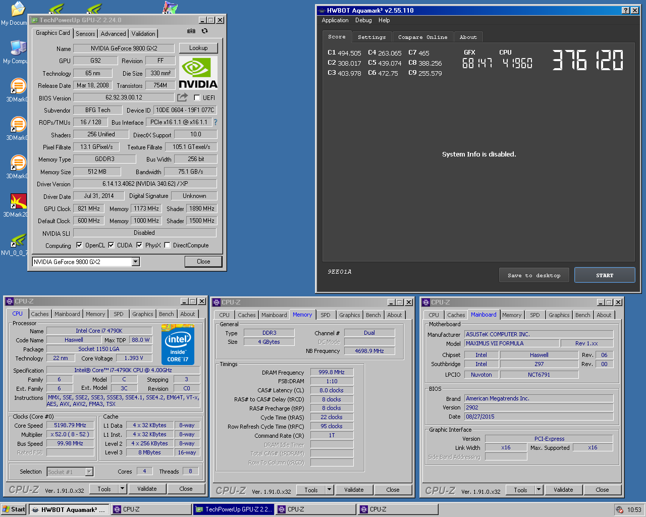
Task: Click the Driver Version field in GPU-Z
Action: pos(145,184)
